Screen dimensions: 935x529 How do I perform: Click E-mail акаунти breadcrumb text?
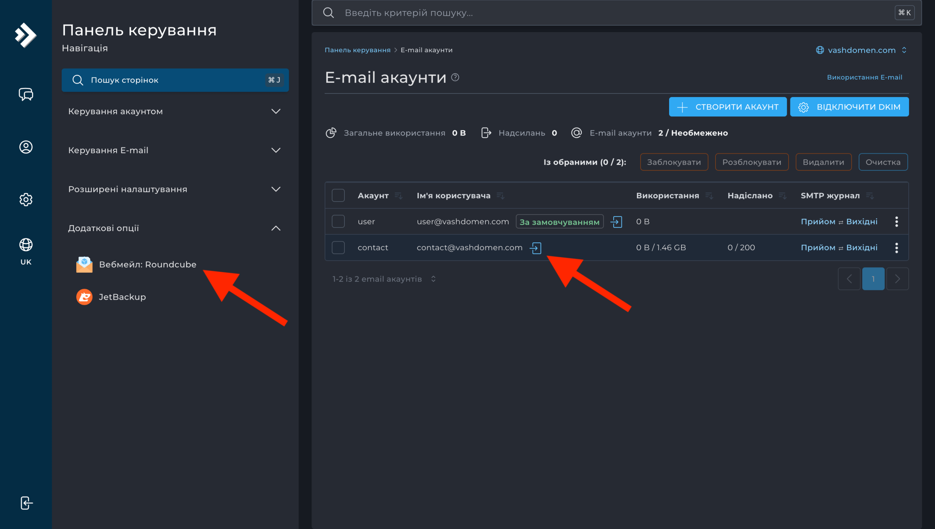[427, 50]
